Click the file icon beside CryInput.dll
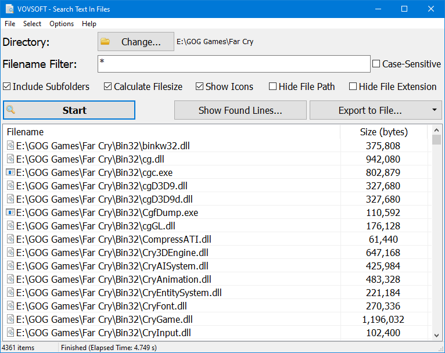Image resolution: width=445 pixels, height=353 pixels. 10,332
